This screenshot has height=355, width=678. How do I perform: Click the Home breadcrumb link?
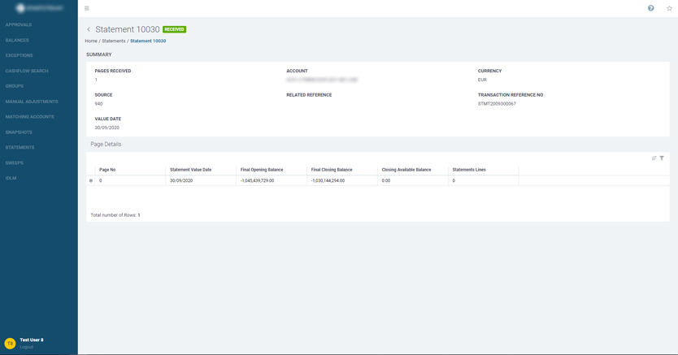pyautogui.click(x=91, y=41)
